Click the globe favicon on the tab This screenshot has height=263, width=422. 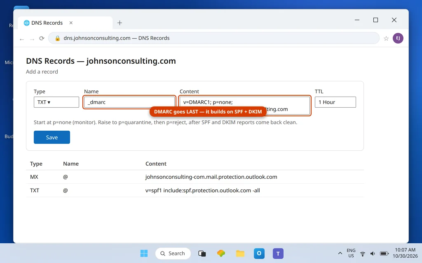[27, 23]
